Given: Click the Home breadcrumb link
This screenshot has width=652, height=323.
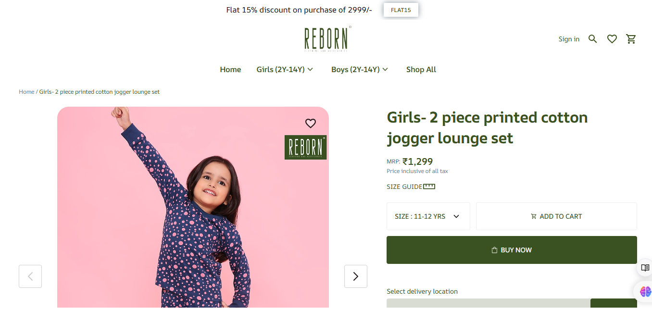Looking at the screenshot, I should pos(26,92).
